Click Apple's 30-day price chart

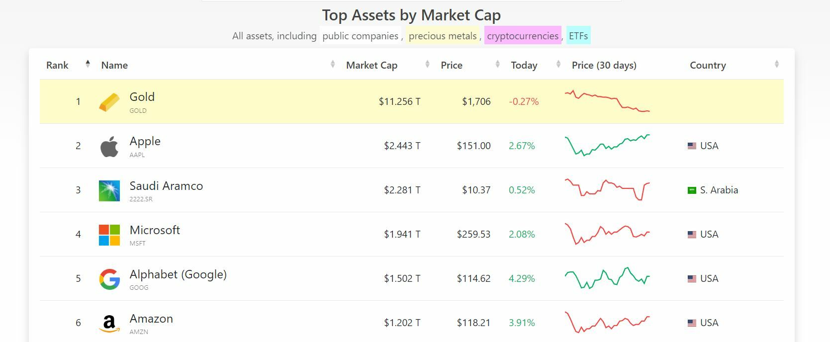pos(607,145)
